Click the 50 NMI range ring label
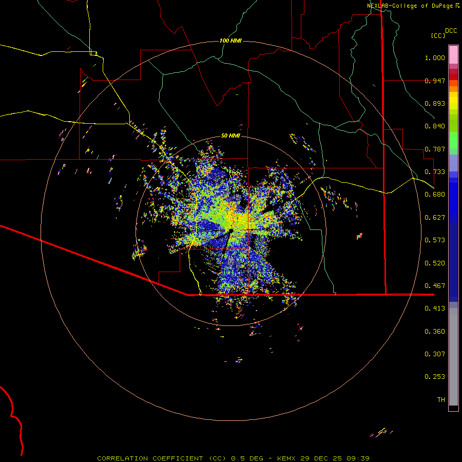Viewport: 462px width, 462px height. tap(230, 136)
